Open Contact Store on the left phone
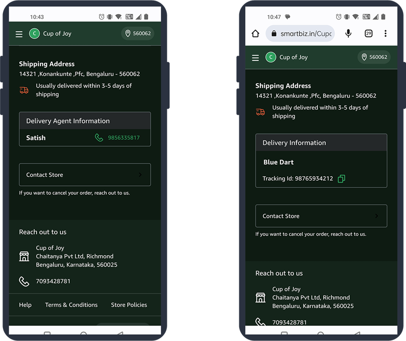Screen dimensions: 406x341 [85, 175]
